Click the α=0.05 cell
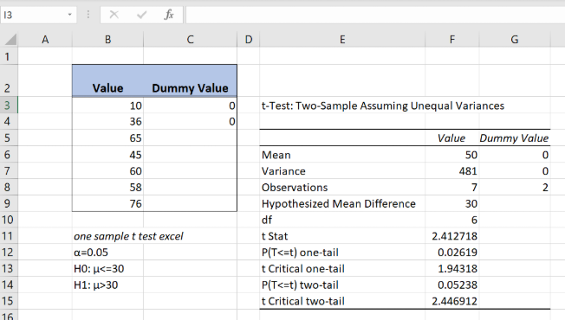Viewport: 565px width, 320px height. point(107,253)
